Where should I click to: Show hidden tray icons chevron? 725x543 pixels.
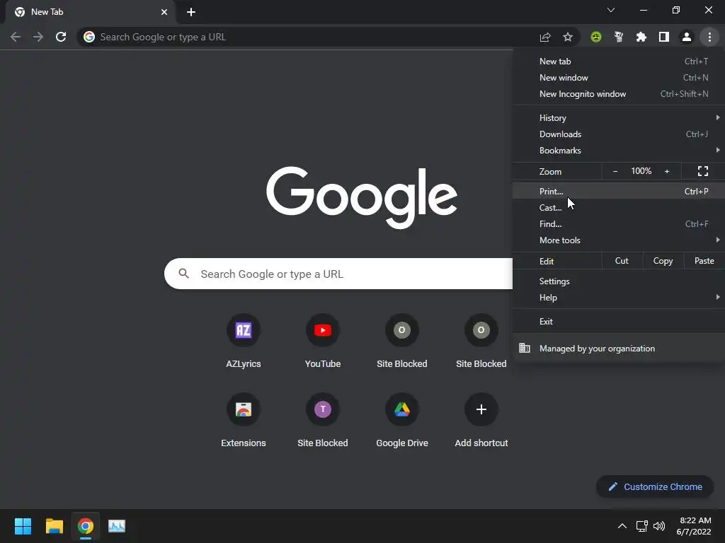(x=622, y=526)
